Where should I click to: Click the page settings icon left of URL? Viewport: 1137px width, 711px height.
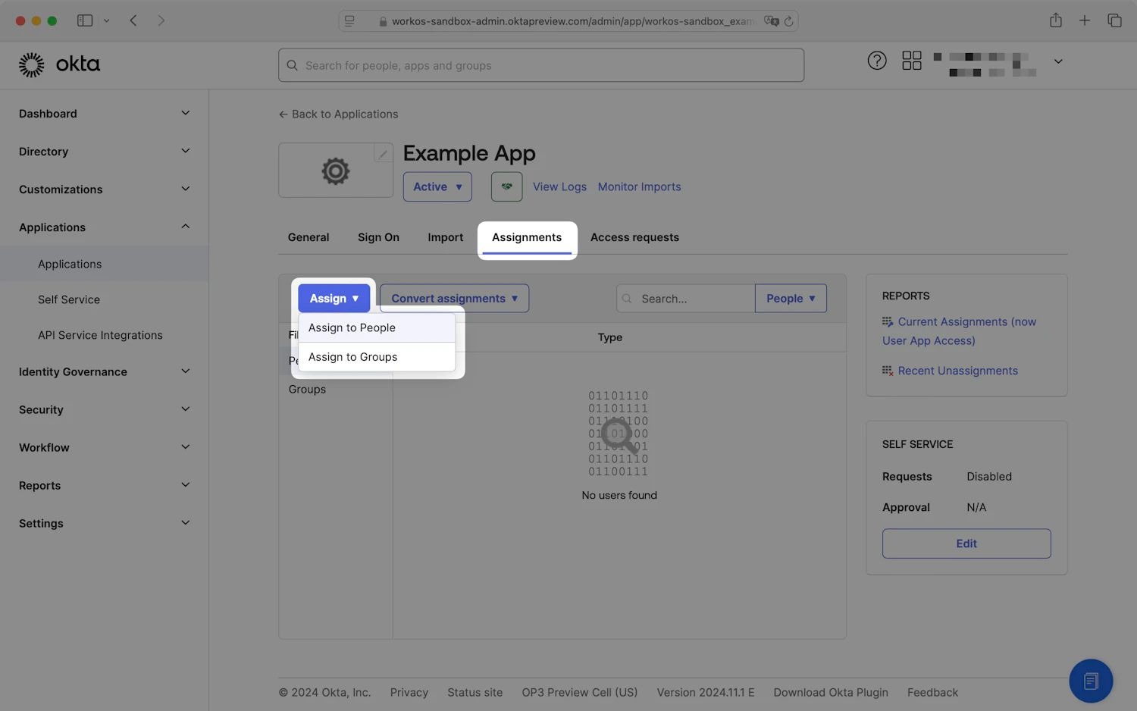coord(349,21)
